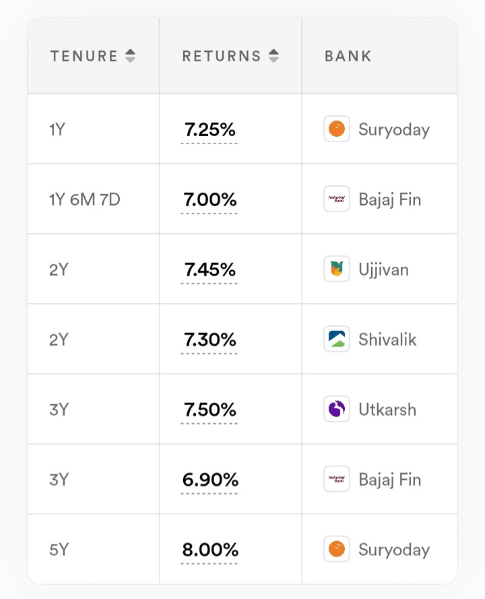
Task: Open the 7.50% returns detail
Action: [x=209, y=410]
